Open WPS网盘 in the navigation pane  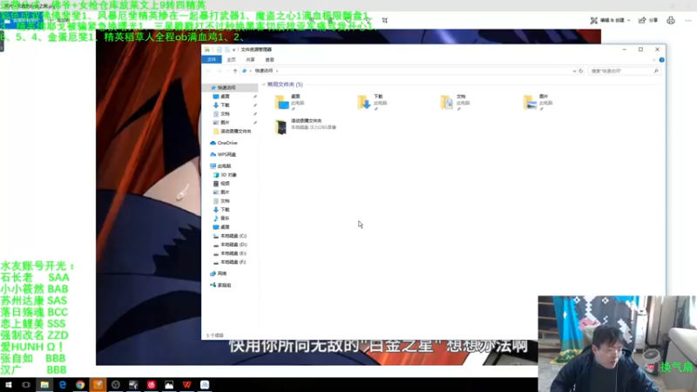click(x=223, y=155)
